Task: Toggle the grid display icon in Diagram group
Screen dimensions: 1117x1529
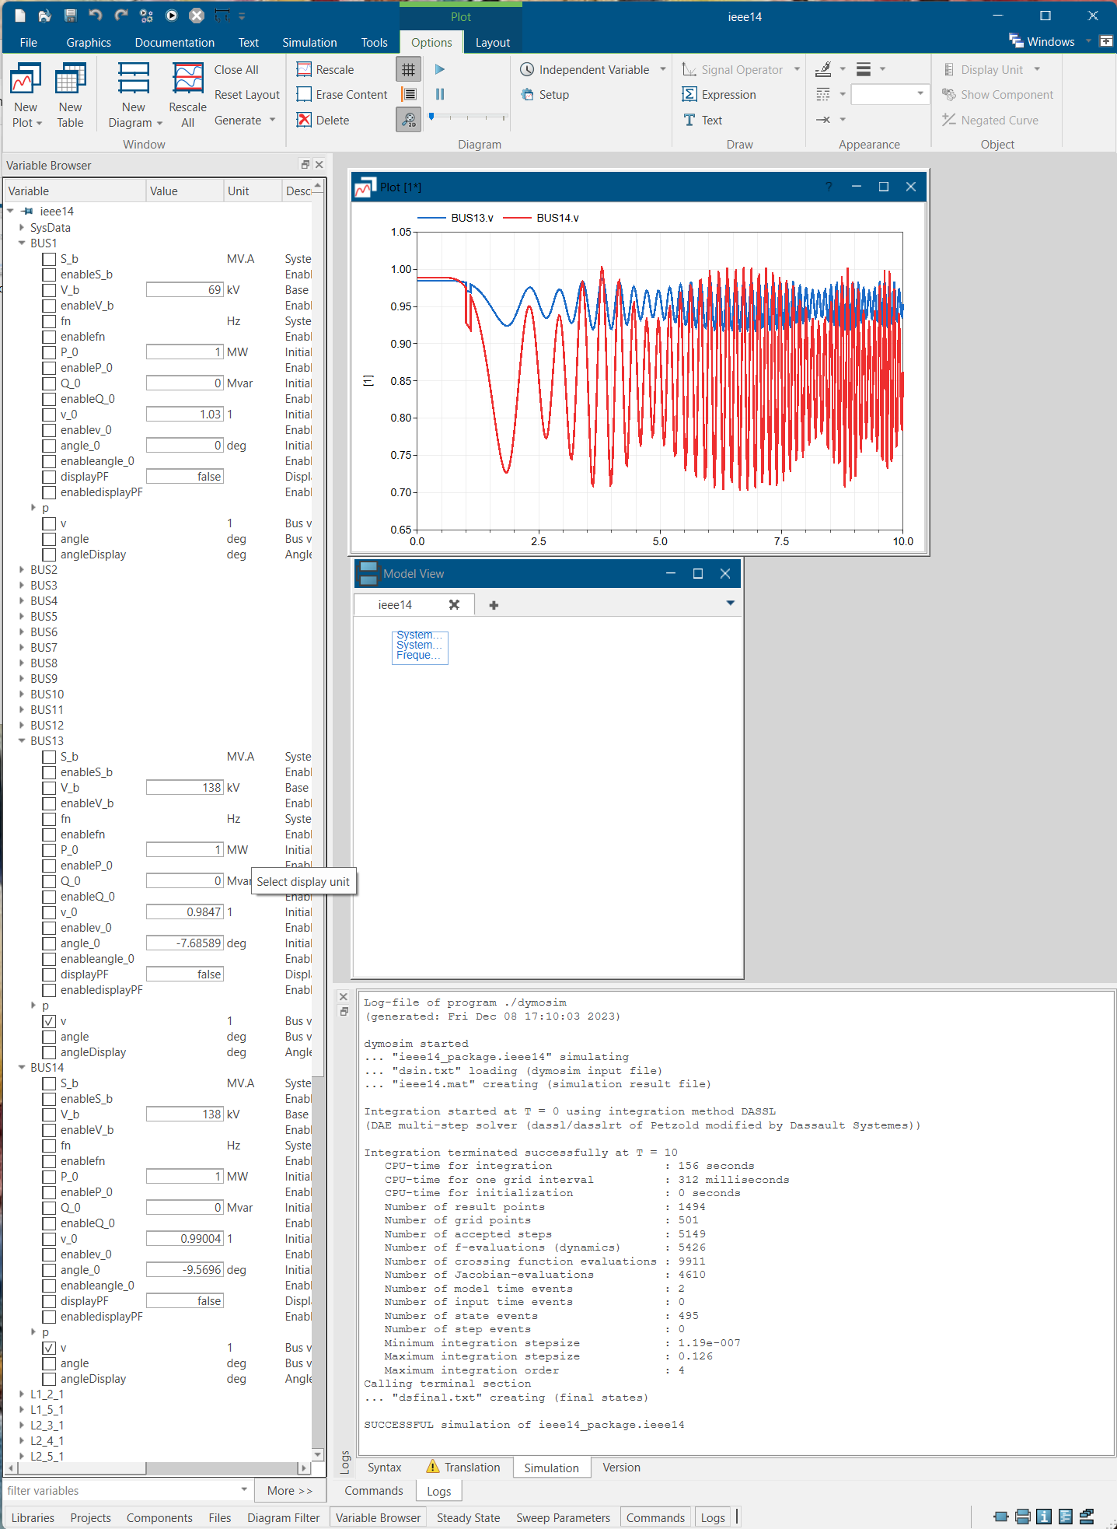Action: click(x=408, y=69)
